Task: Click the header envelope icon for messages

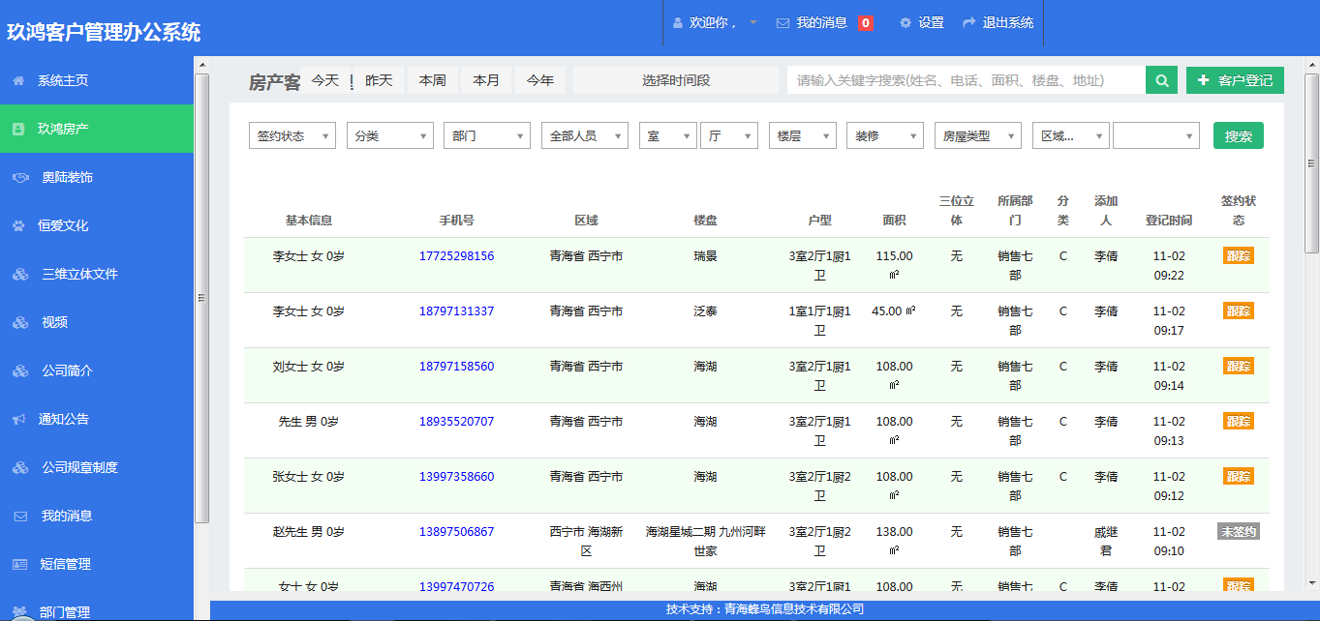Action: click(x=783, y=22)
